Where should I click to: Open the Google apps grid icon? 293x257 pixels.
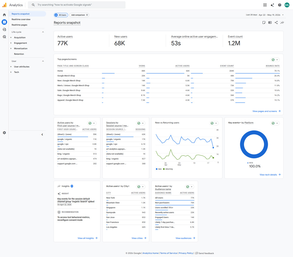[x=265, y=5]
